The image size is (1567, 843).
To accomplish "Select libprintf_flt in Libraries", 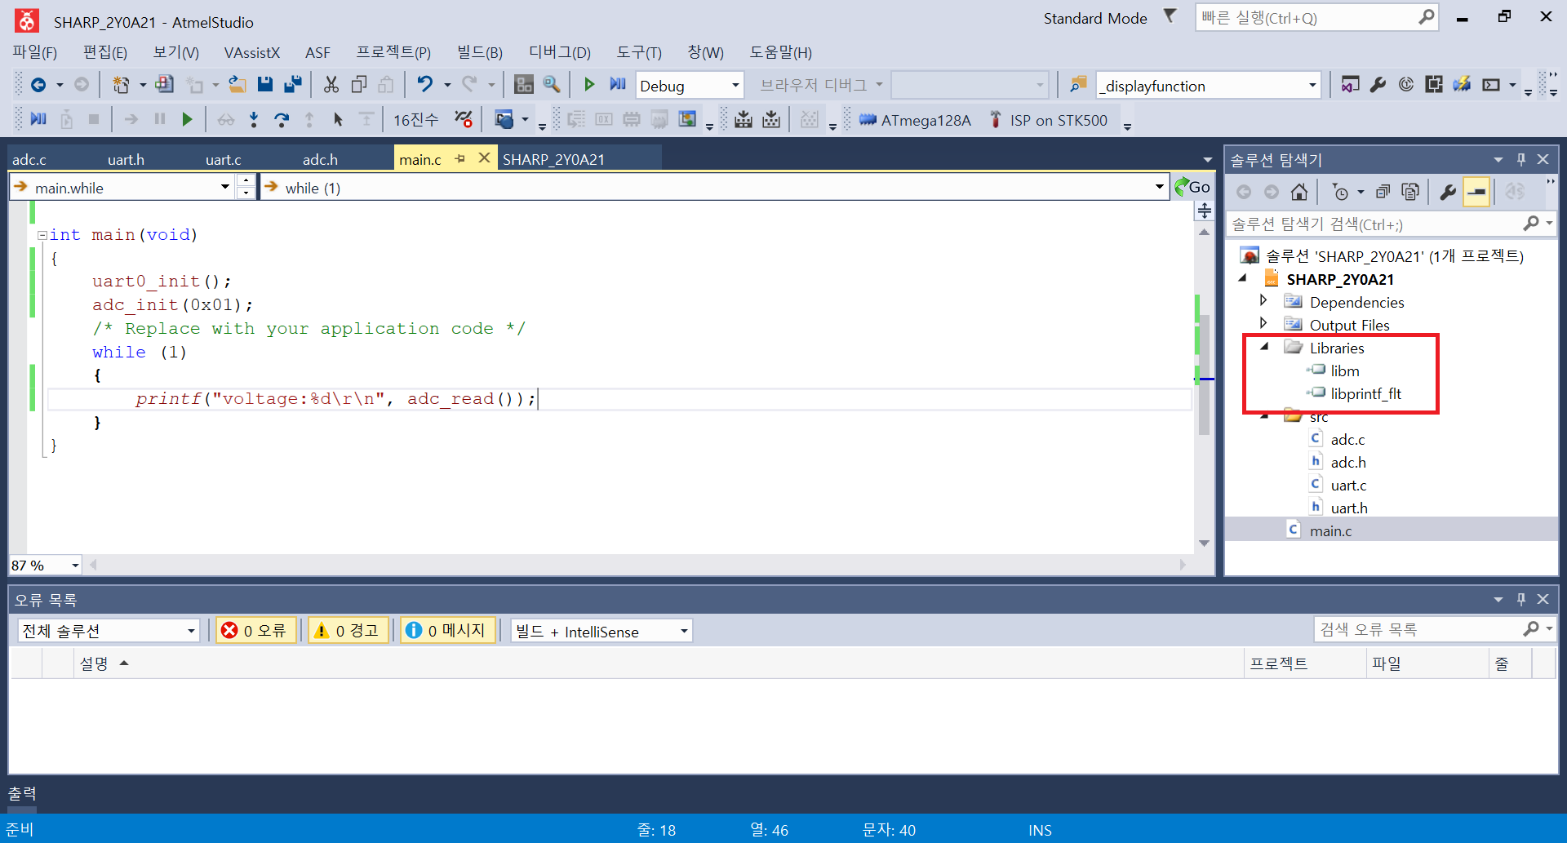I will point(1365,393).
